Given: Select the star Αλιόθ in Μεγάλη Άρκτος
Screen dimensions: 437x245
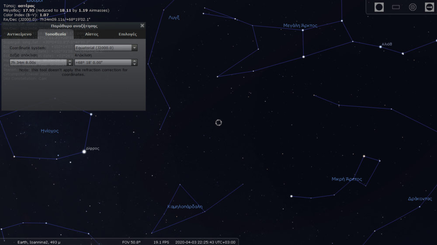Looking at the screenshot, I should point(380,47).
